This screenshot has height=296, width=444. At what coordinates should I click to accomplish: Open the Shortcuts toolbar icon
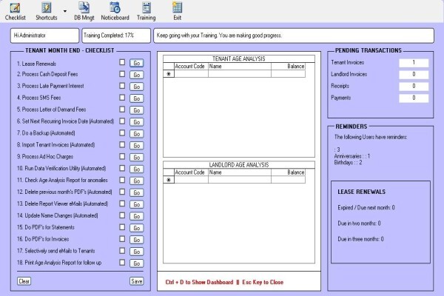tap(46, 11)
